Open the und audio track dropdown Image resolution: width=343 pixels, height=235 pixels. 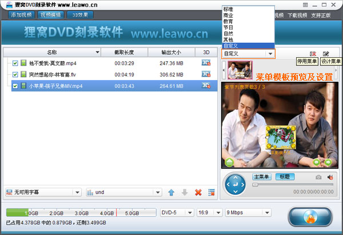pyautogui.click(x=124, y=192)
